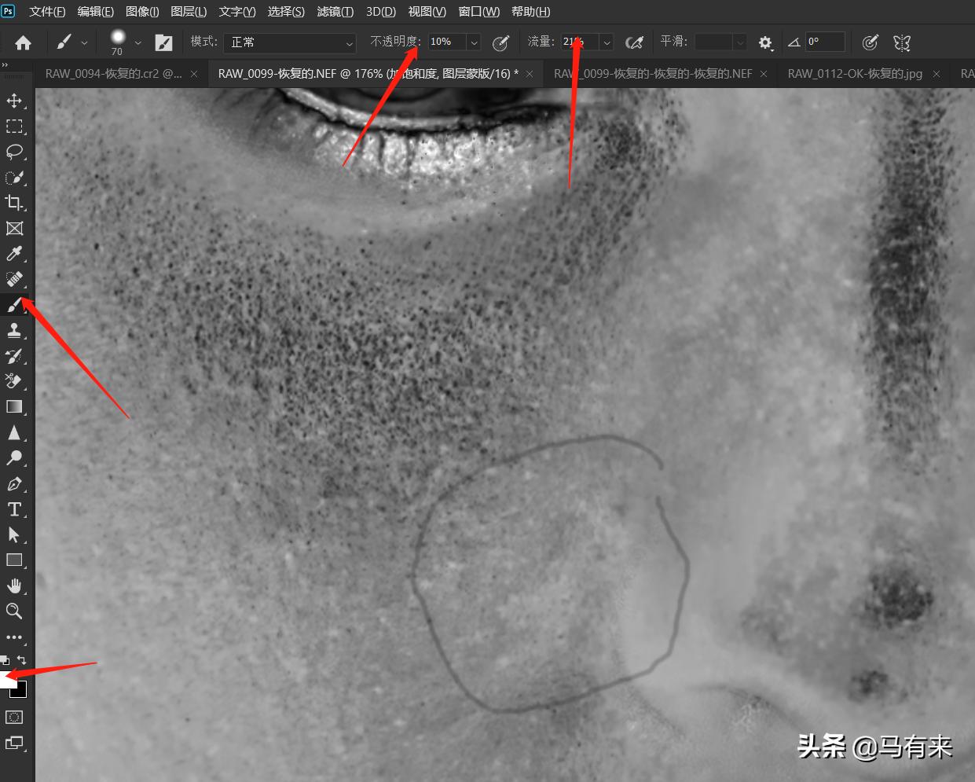Viewport: 975px width, 782px height.
Task: Select the Eraser tool
Action: click(14, 382)
